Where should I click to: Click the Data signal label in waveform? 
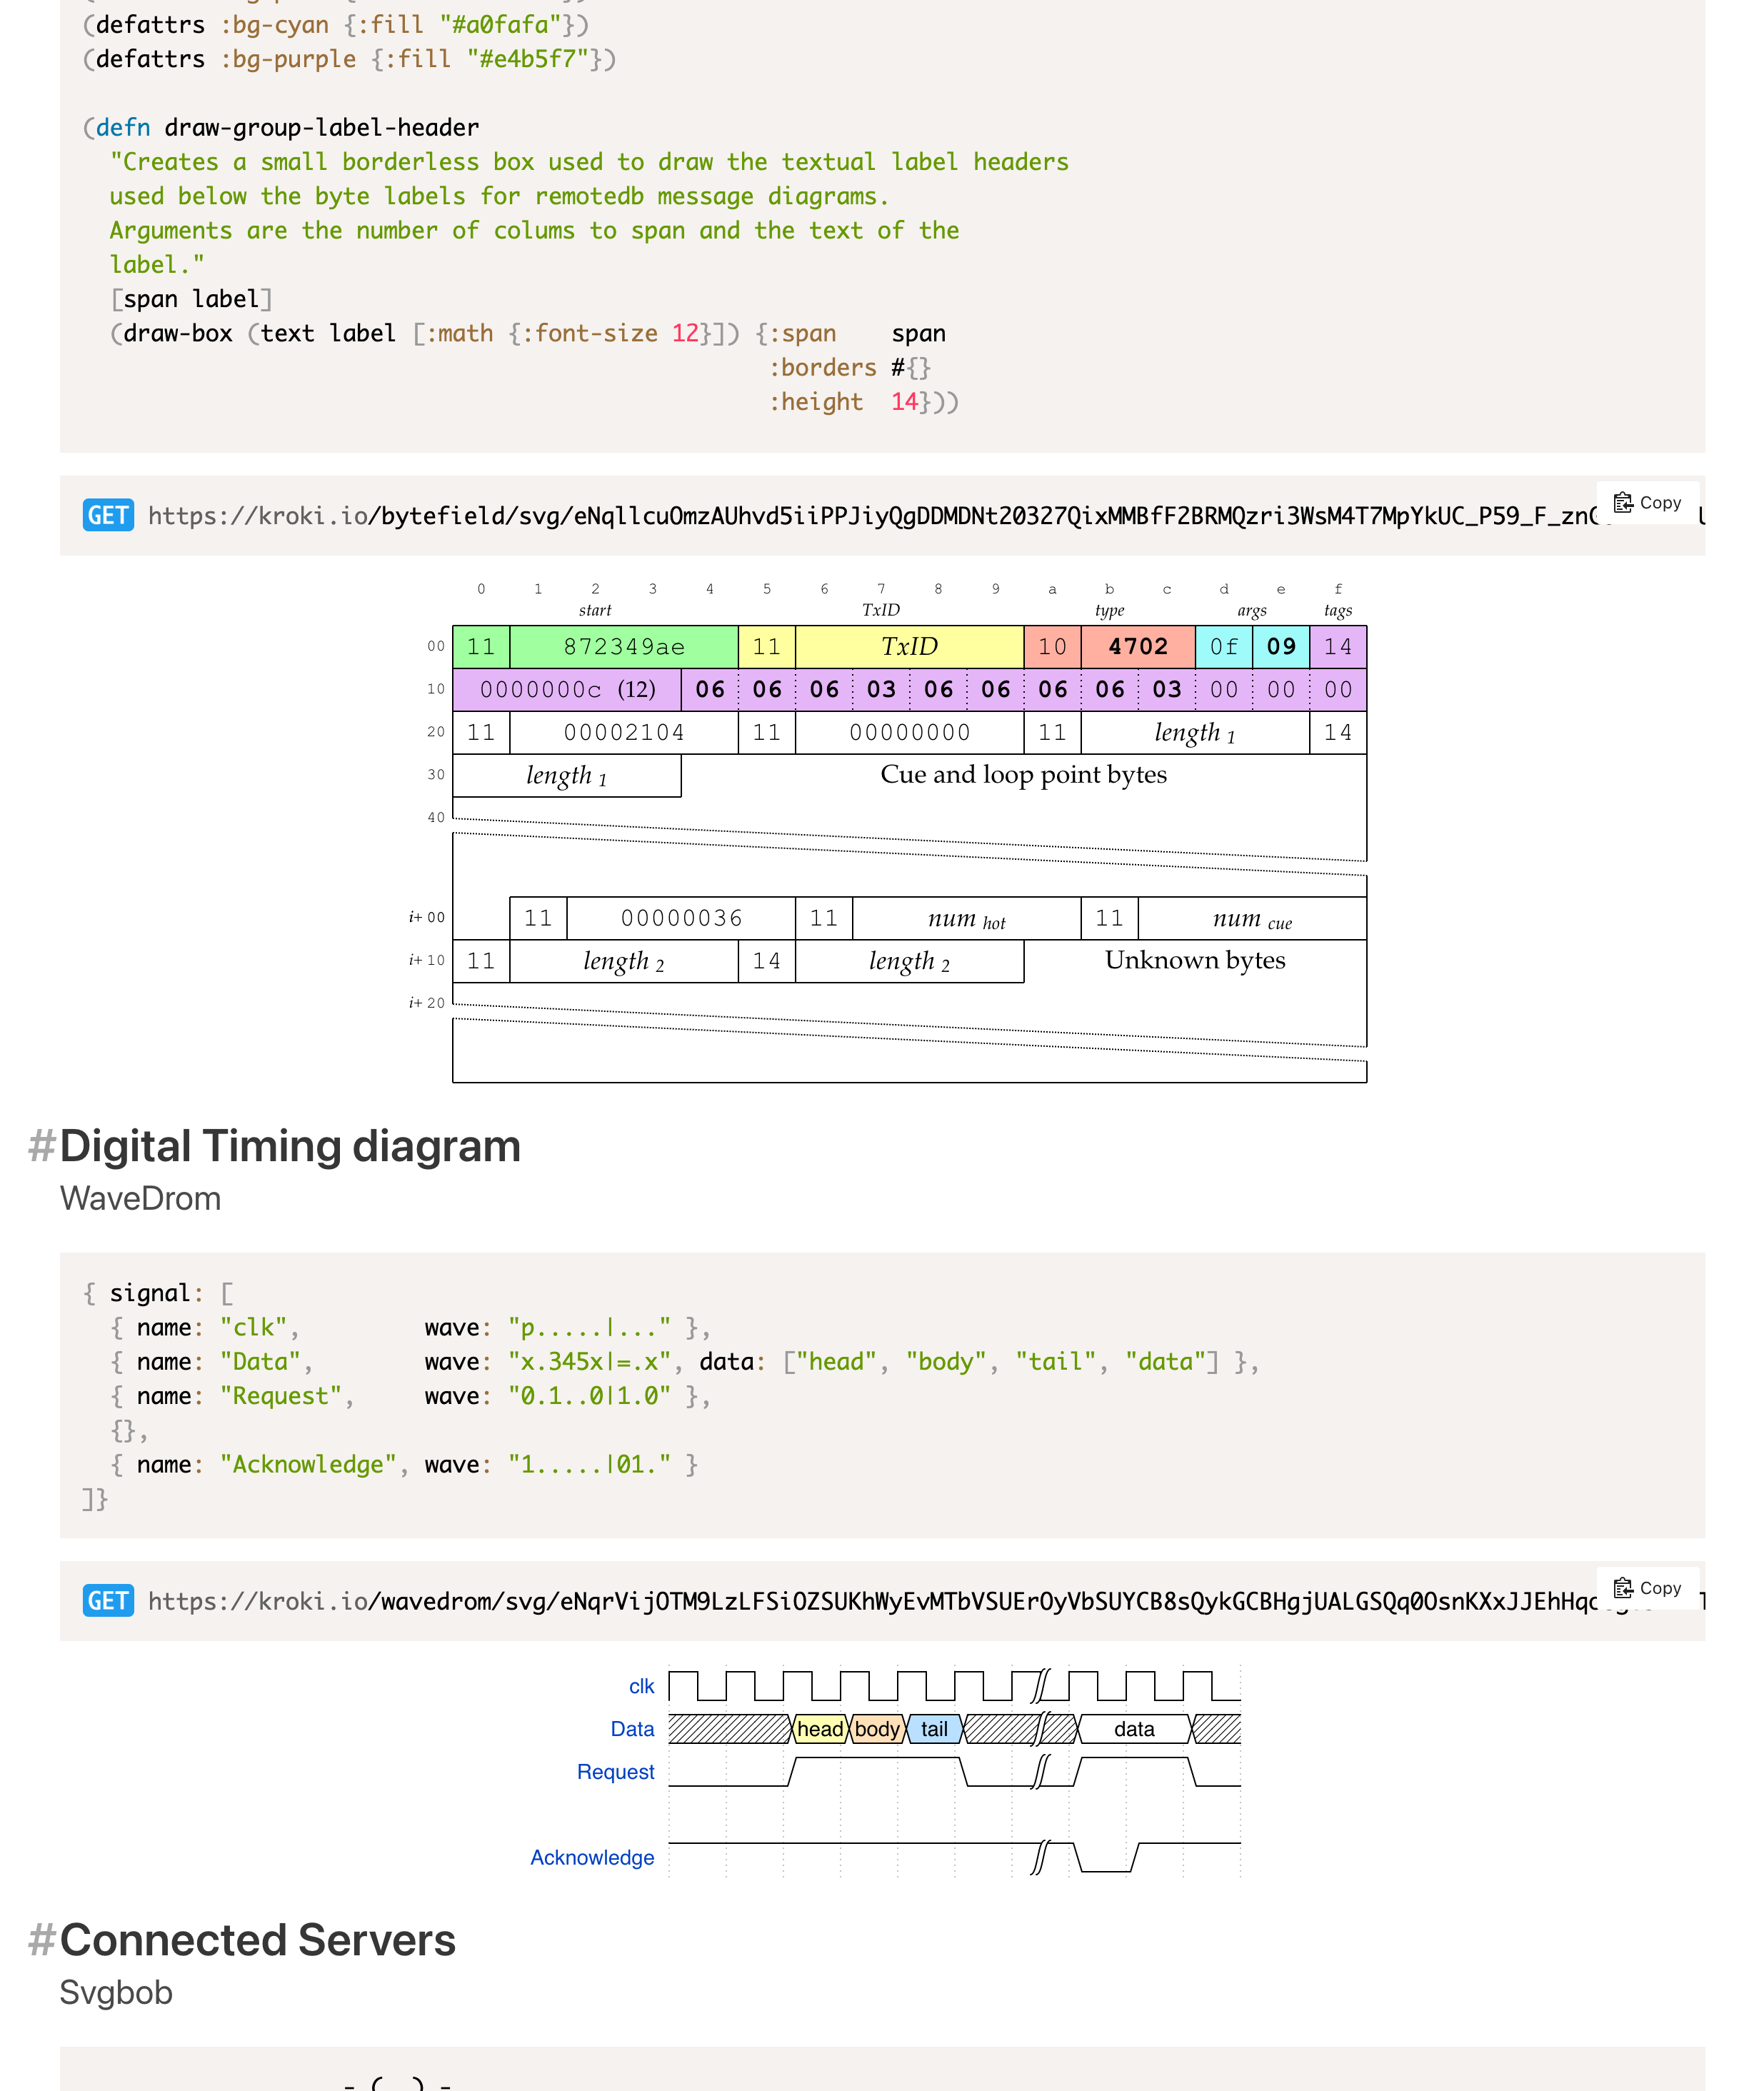[632, 1729]
